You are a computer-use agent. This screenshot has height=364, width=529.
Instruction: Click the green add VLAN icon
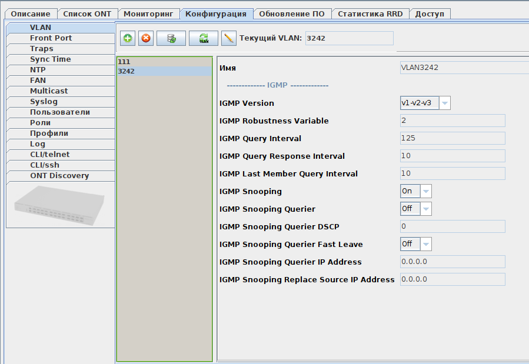pyautogui.click(x=128, y=38)
